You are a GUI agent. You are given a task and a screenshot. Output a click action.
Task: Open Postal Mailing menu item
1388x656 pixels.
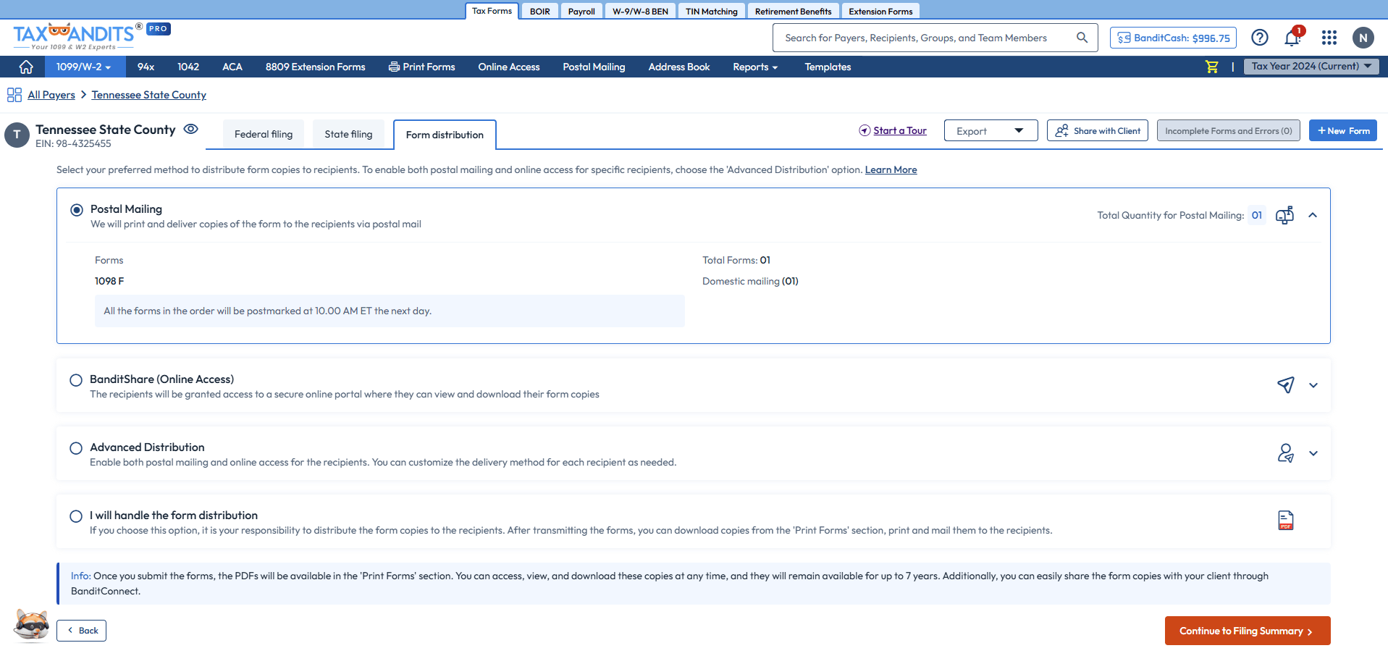coord(594,67)
